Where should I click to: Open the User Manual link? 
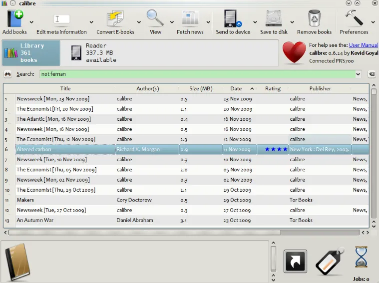tap(364, 45)
